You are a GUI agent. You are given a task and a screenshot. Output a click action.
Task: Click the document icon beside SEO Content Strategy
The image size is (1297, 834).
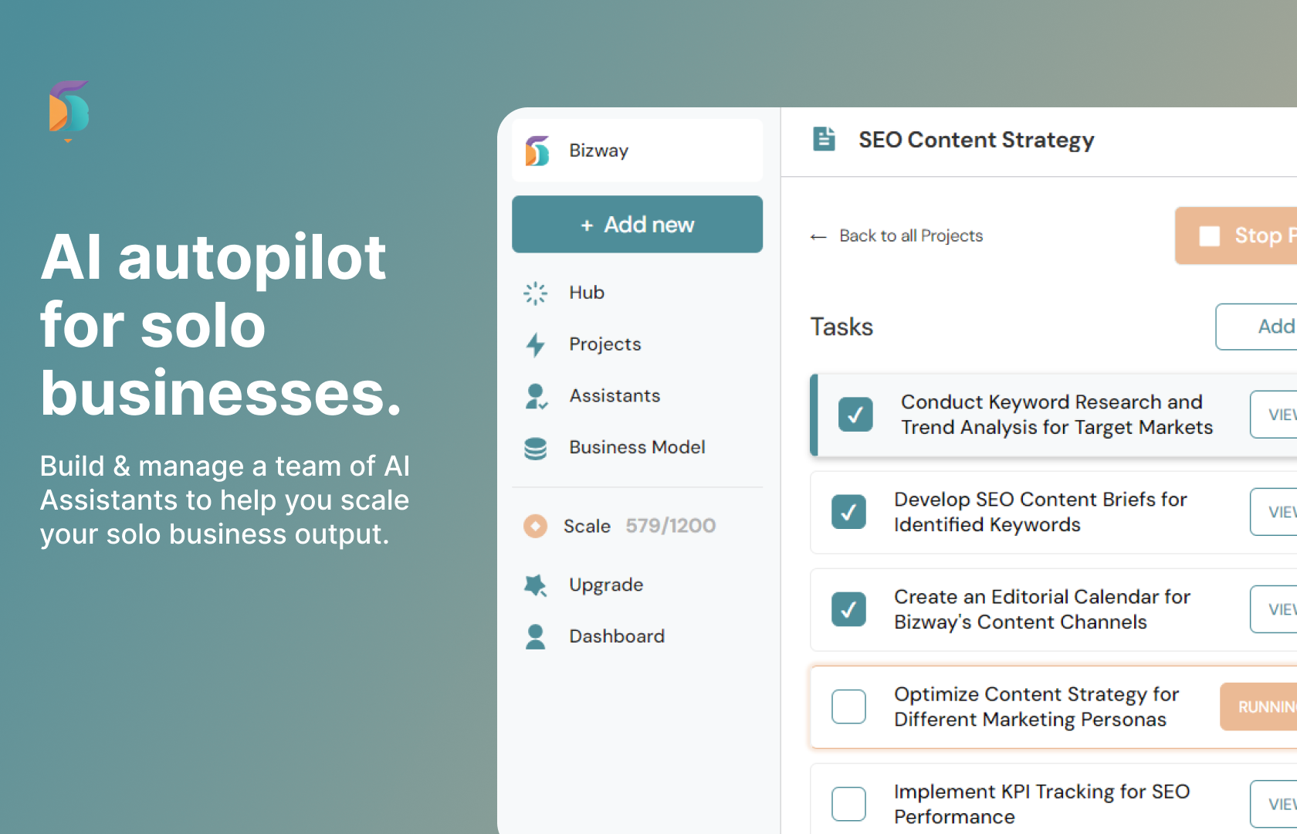pos(824,139)
